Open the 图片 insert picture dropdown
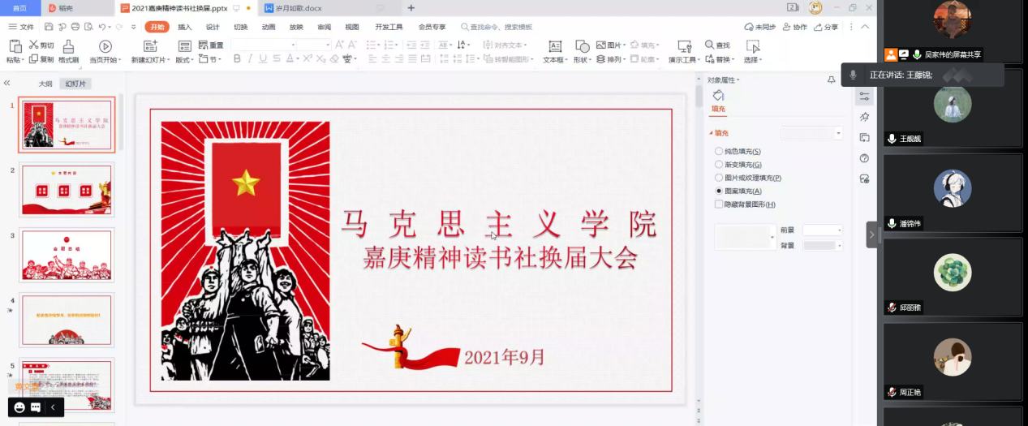Viewport: 1028px width, 426px height. (612, 45)
